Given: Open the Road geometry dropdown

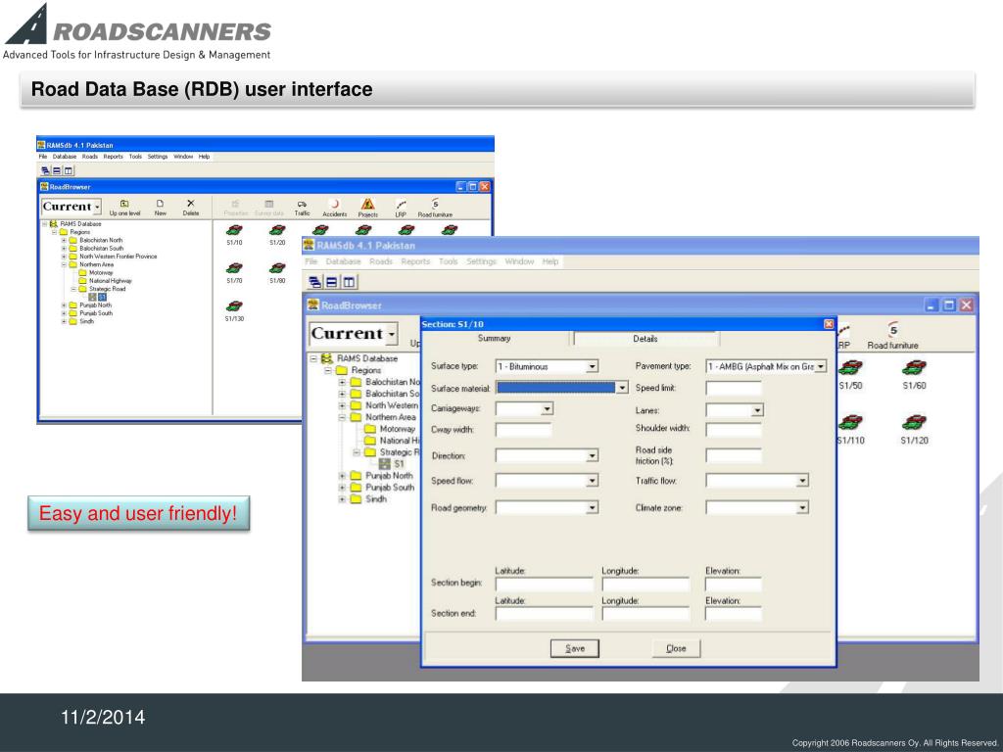Looking at the screenshot, I should [x=593, y=508].
